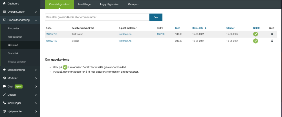Image resolution: width=282 pixels, height=117 pixels.
Task: Click the Markedsføring star icon
Action: pyautogui.click(x=4, y=70)
